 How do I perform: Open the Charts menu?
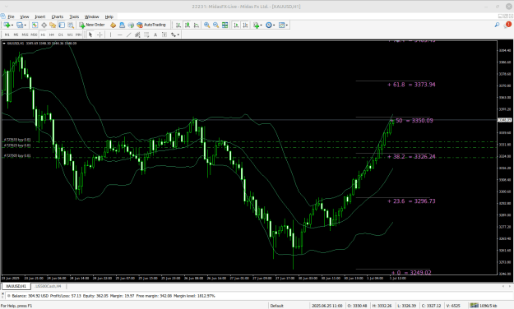click(58, 16)
